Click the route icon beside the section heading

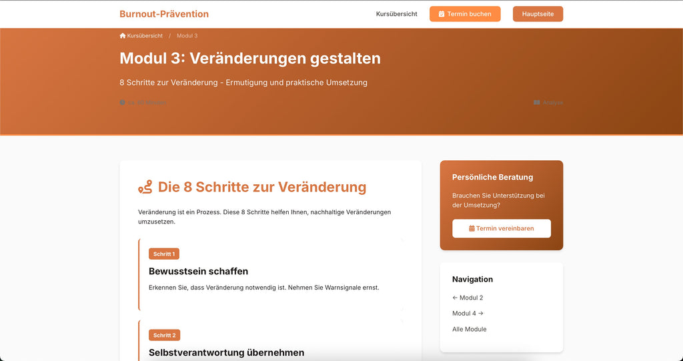[x=145, y=187]
